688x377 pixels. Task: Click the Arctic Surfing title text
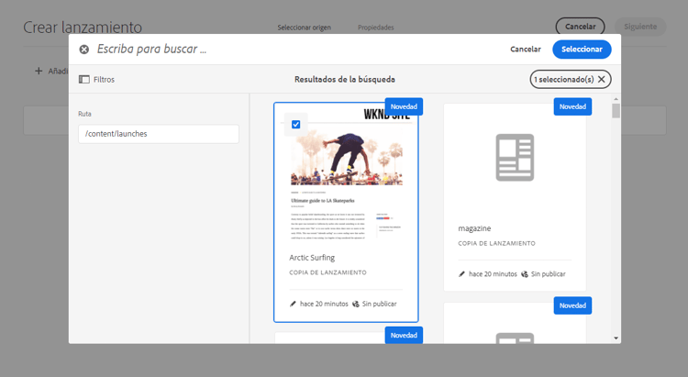pyautogui.click(x=312, y=258)
